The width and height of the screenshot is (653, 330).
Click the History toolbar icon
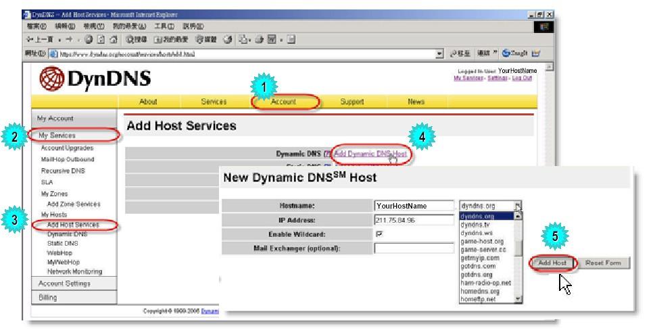click(228, 40)
